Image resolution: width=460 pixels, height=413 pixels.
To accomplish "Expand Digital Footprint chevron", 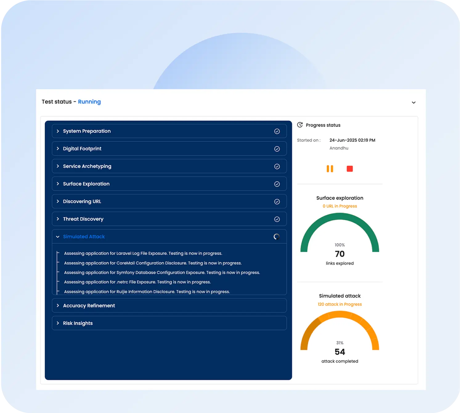I will pyautogui.click(x=58, y=149).
